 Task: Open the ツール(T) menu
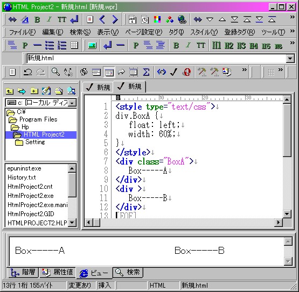coord(273,32)
